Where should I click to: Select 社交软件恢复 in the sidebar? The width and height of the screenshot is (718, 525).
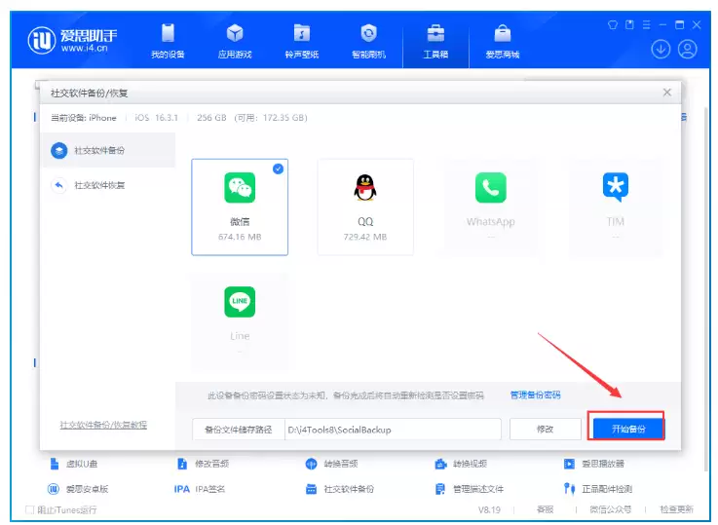pos(108,185)
